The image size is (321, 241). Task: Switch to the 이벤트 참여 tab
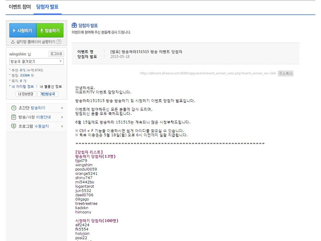click(x=19, y=6)
